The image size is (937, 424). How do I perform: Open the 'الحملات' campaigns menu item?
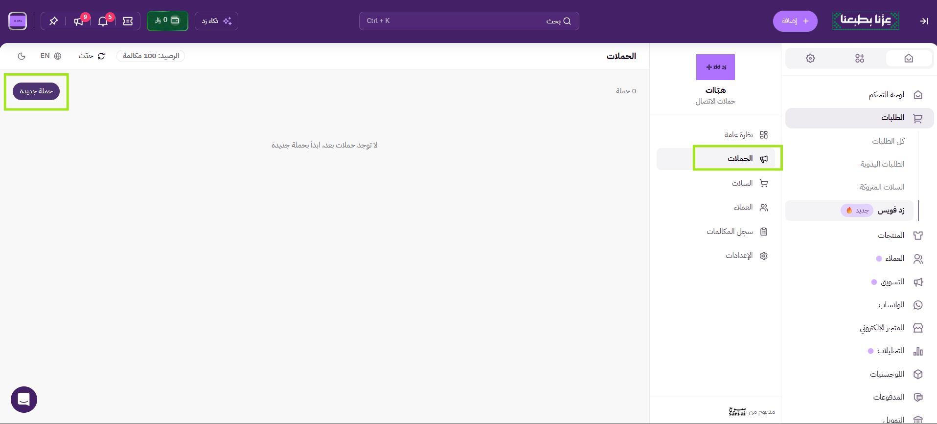716,159
